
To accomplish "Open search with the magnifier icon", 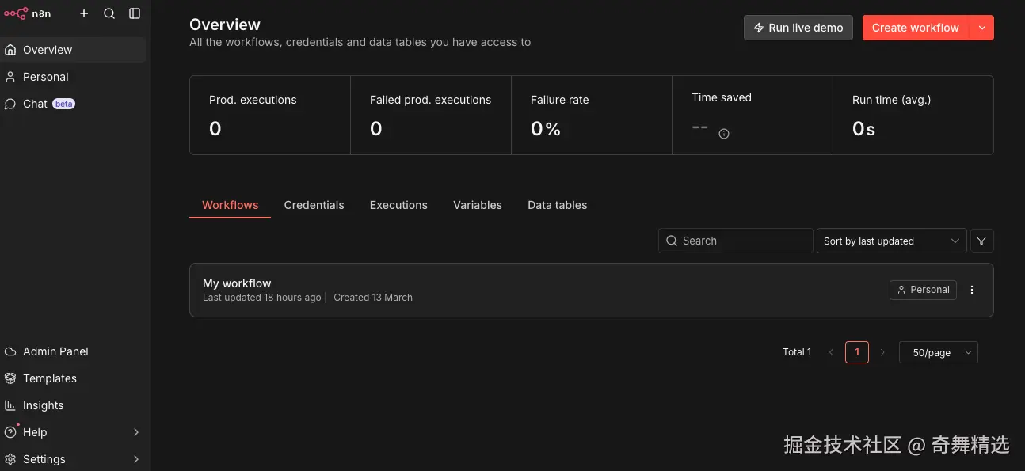I will click(x=109, y=13).
